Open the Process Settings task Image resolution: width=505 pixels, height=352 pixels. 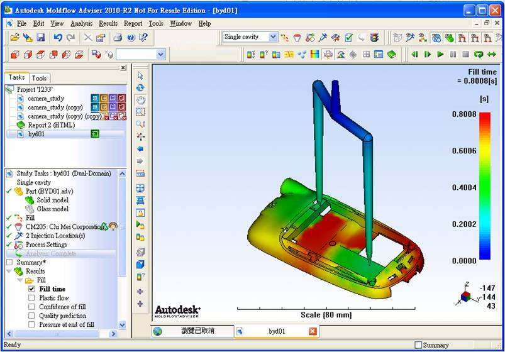(x=47, y=245)
